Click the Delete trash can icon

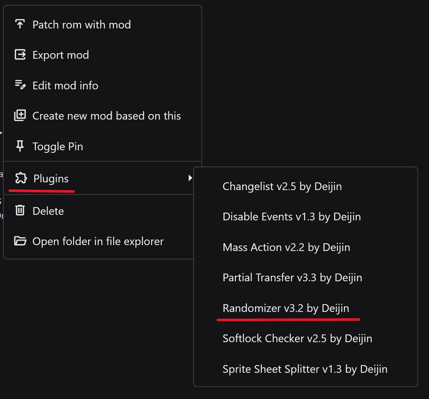click(x=20, y=211)
